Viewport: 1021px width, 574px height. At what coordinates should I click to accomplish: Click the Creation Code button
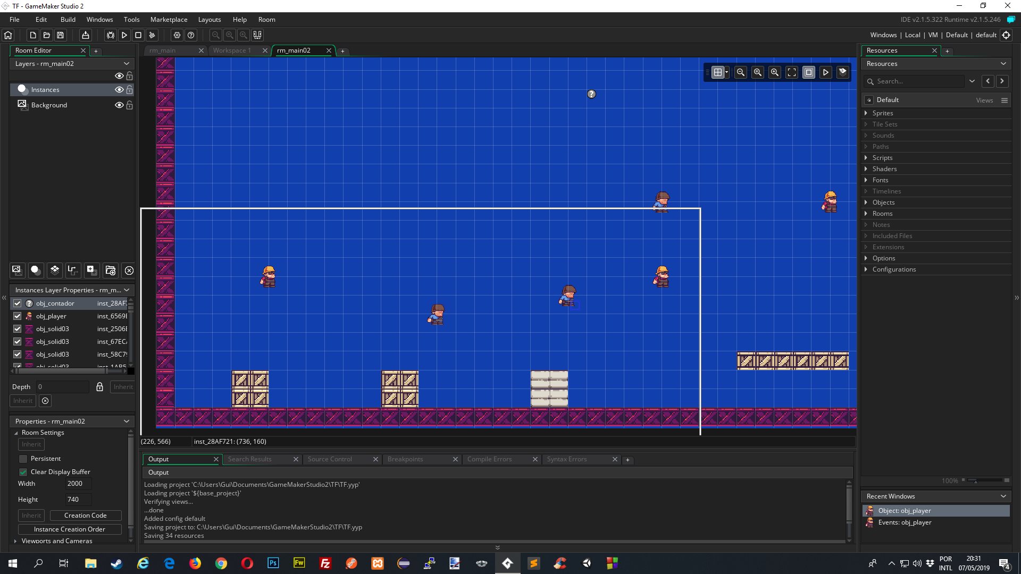tap(85, 515)
